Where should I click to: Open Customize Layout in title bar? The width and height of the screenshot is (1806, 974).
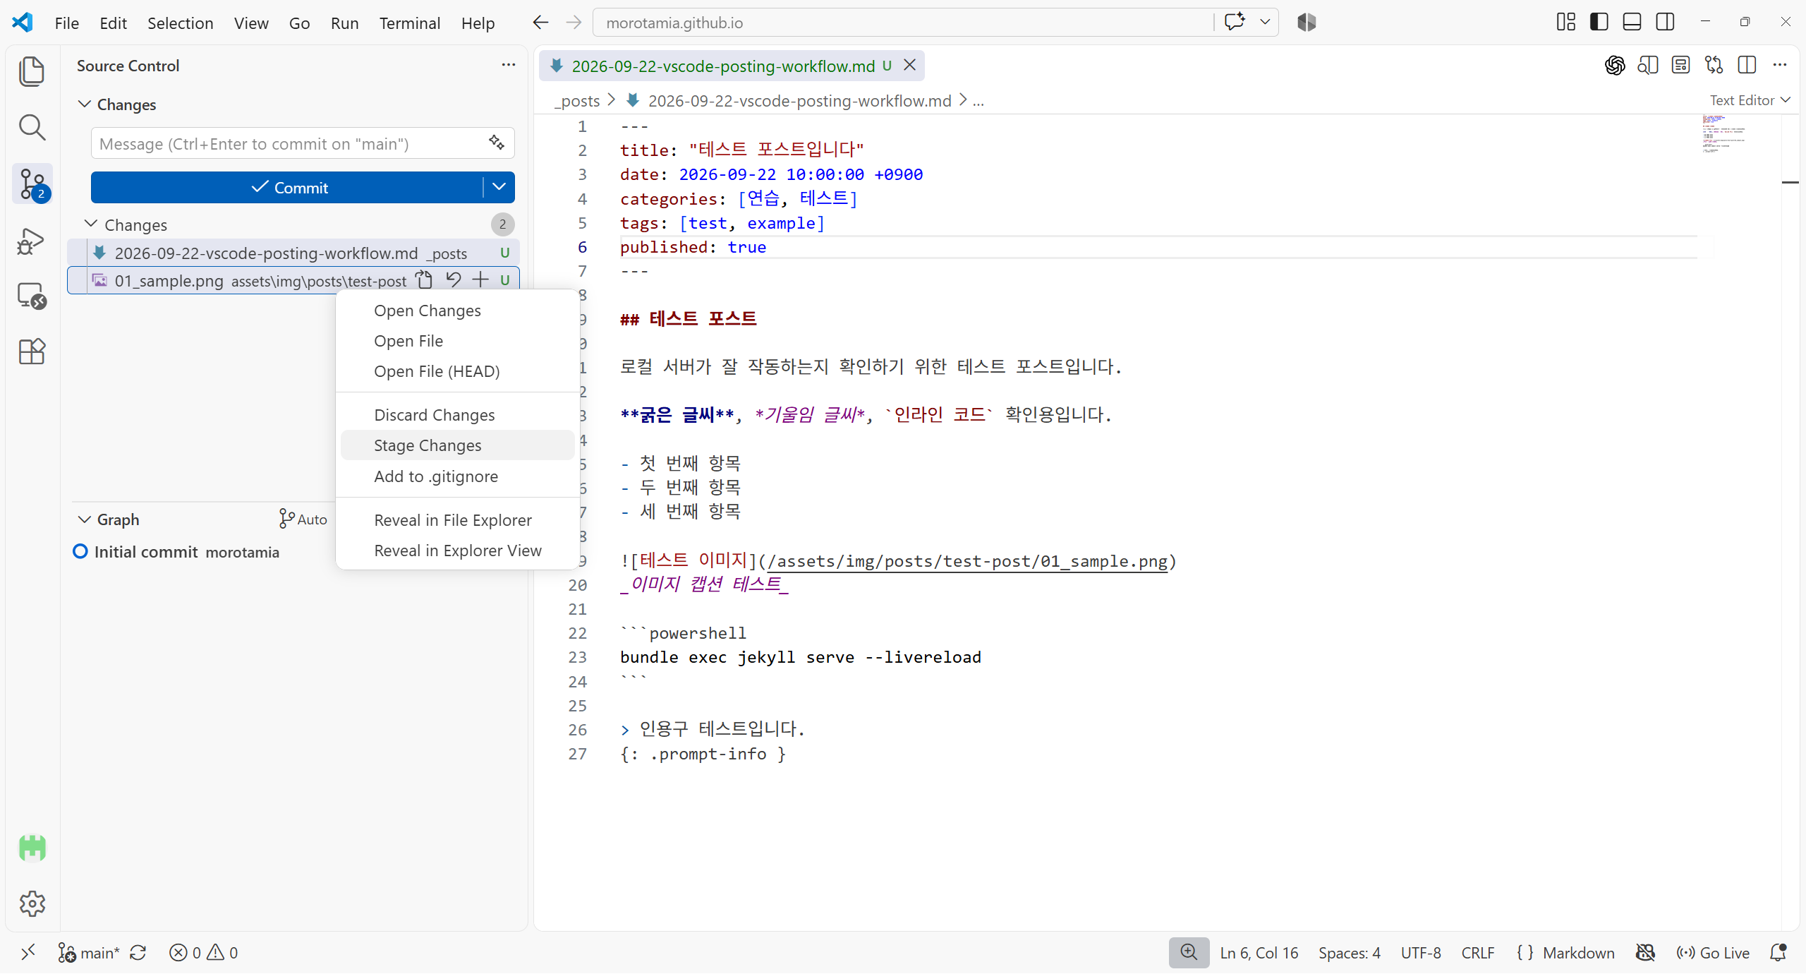click(x=1566, y=23)
